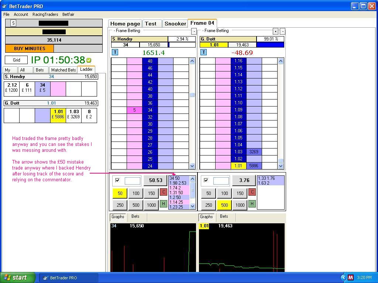
Task: Switch to the Home page tab
Action: tap(125, 24)
